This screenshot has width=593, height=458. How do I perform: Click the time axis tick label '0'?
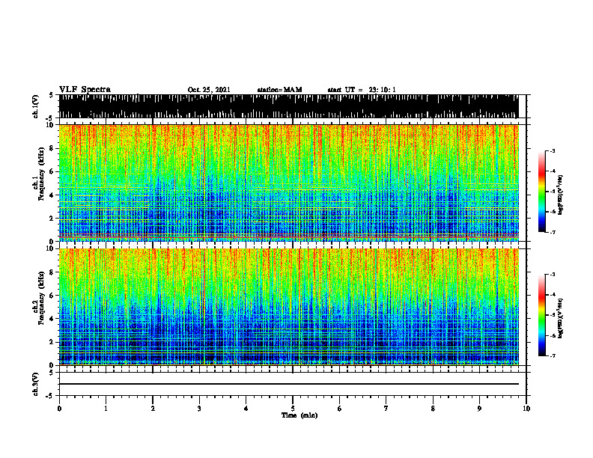59,409
